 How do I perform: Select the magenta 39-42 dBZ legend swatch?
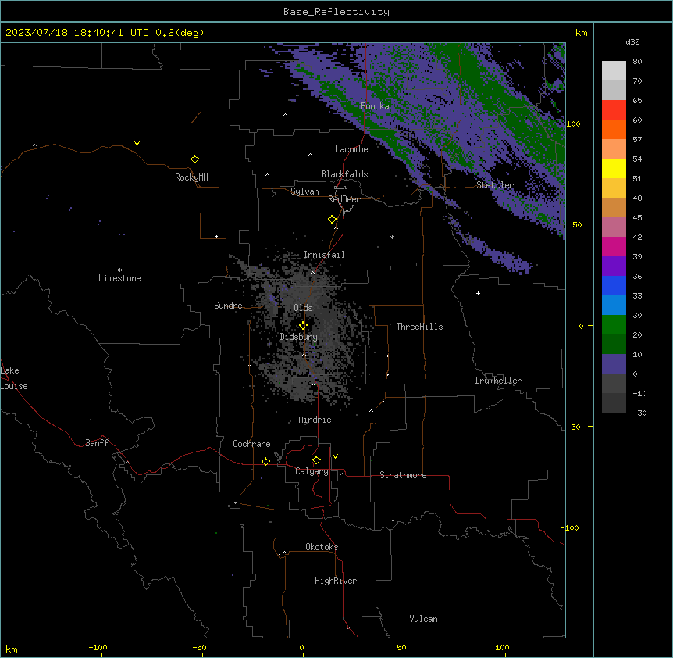[614, 246]
